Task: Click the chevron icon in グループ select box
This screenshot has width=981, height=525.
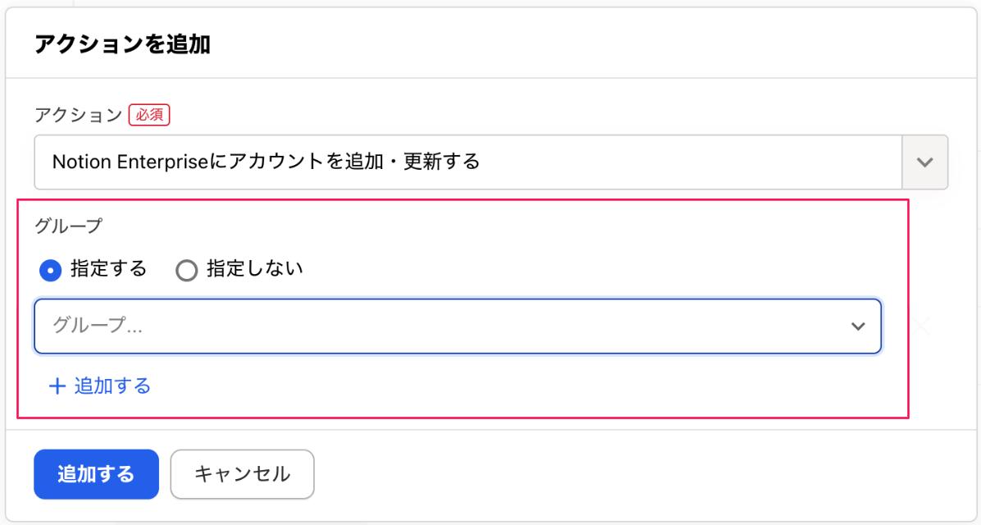Action: point(858,326)
